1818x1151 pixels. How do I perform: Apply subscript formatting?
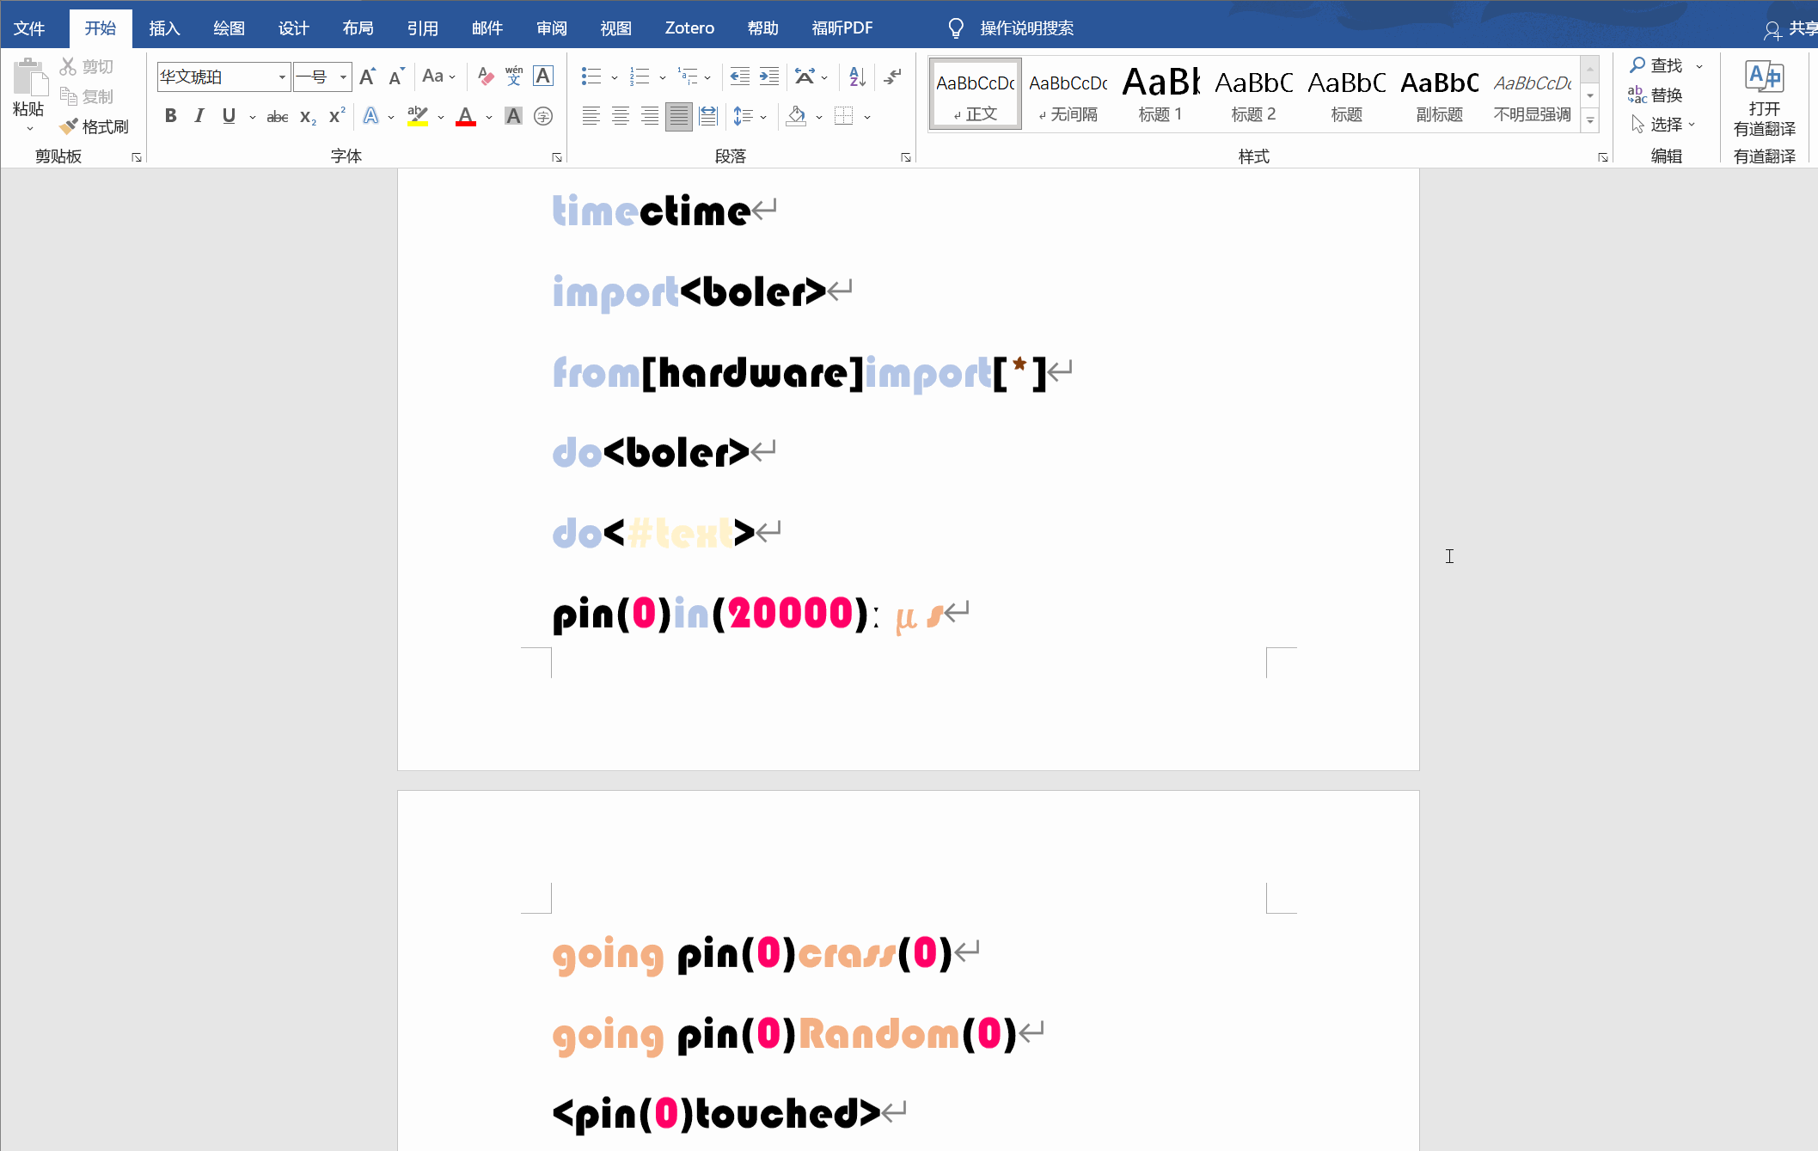tap(308, 117)
